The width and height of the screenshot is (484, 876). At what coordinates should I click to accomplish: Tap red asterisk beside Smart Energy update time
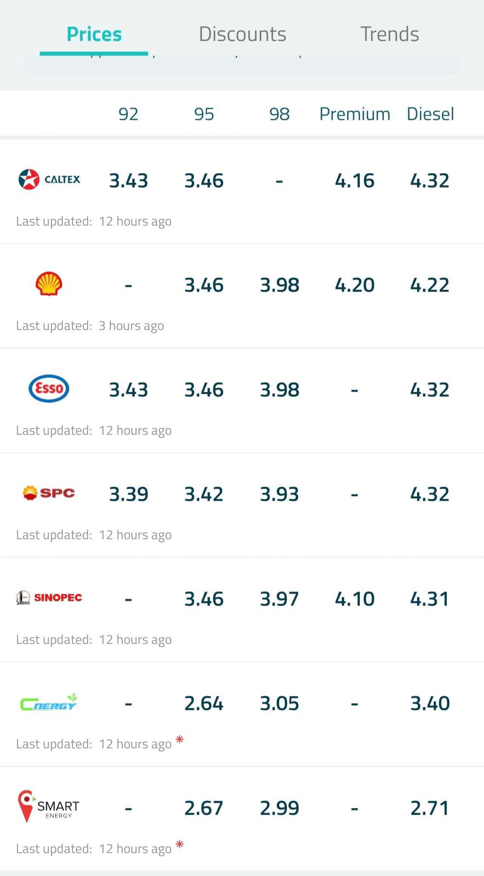tap(180, 844)
